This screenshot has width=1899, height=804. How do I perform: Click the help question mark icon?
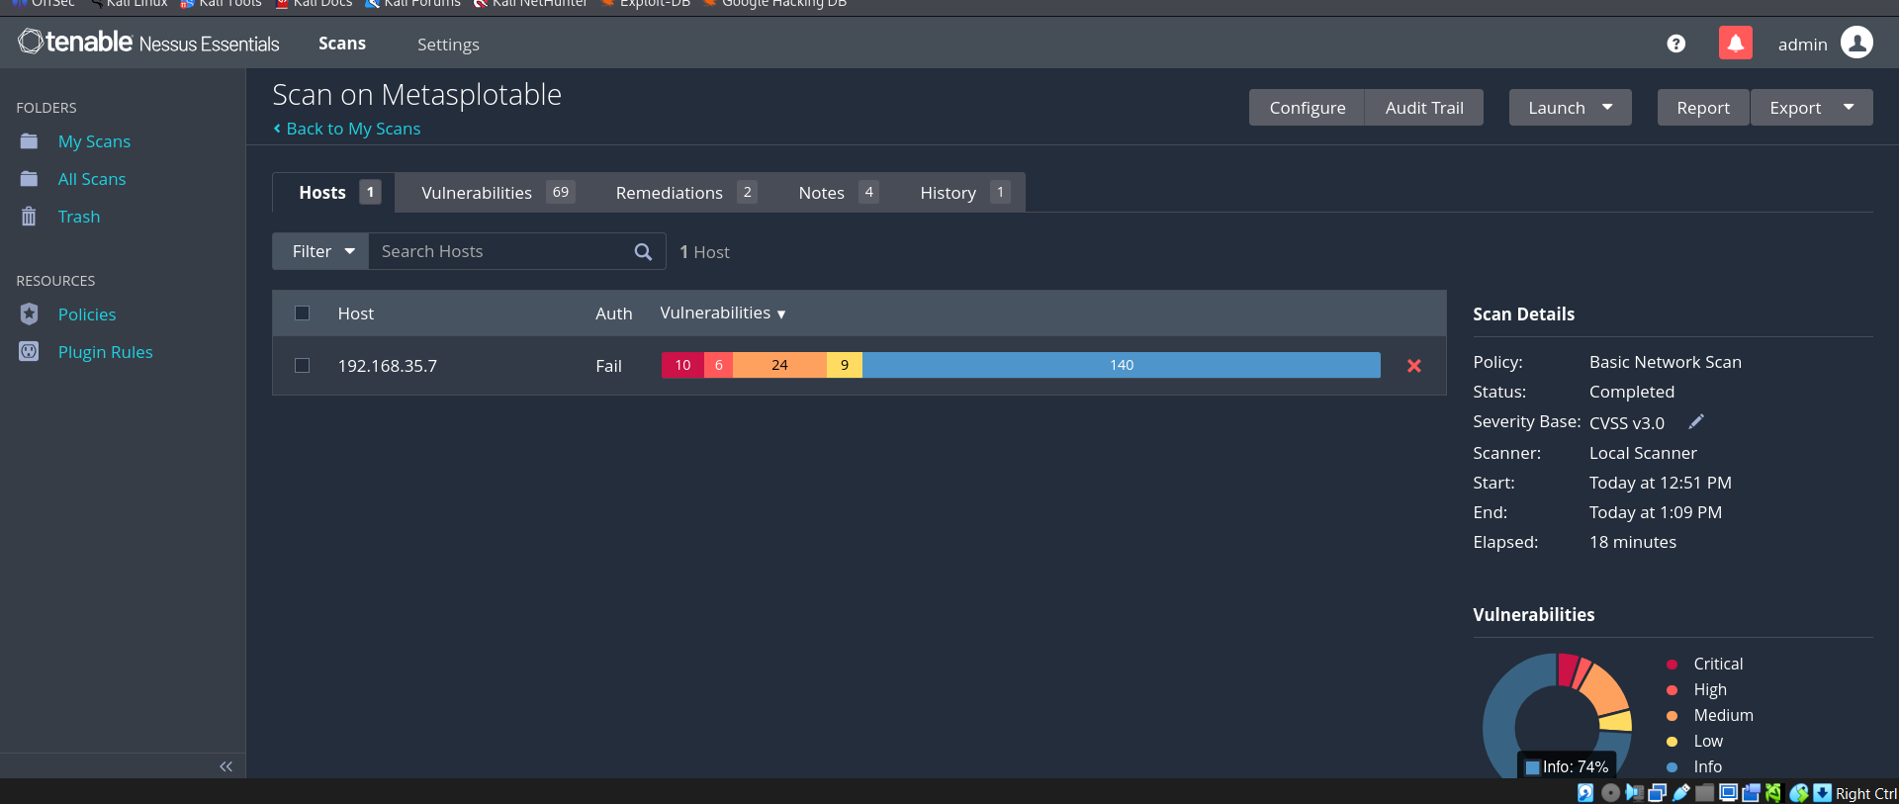(x=1675, y=44)
